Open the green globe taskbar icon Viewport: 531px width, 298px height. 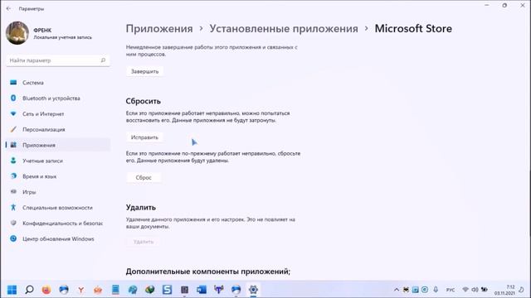tap(149, 290)
